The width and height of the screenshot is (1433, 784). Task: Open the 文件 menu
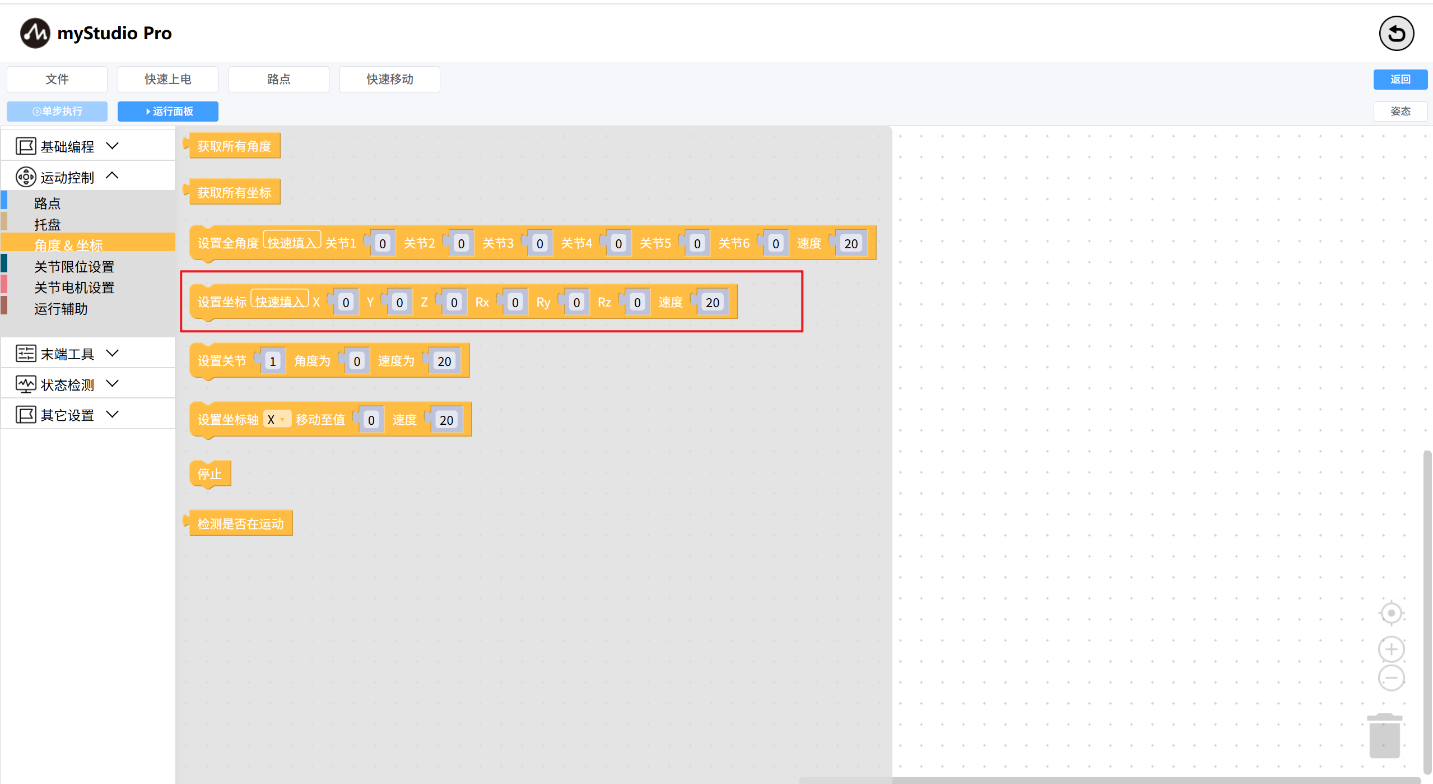point(57,80)
